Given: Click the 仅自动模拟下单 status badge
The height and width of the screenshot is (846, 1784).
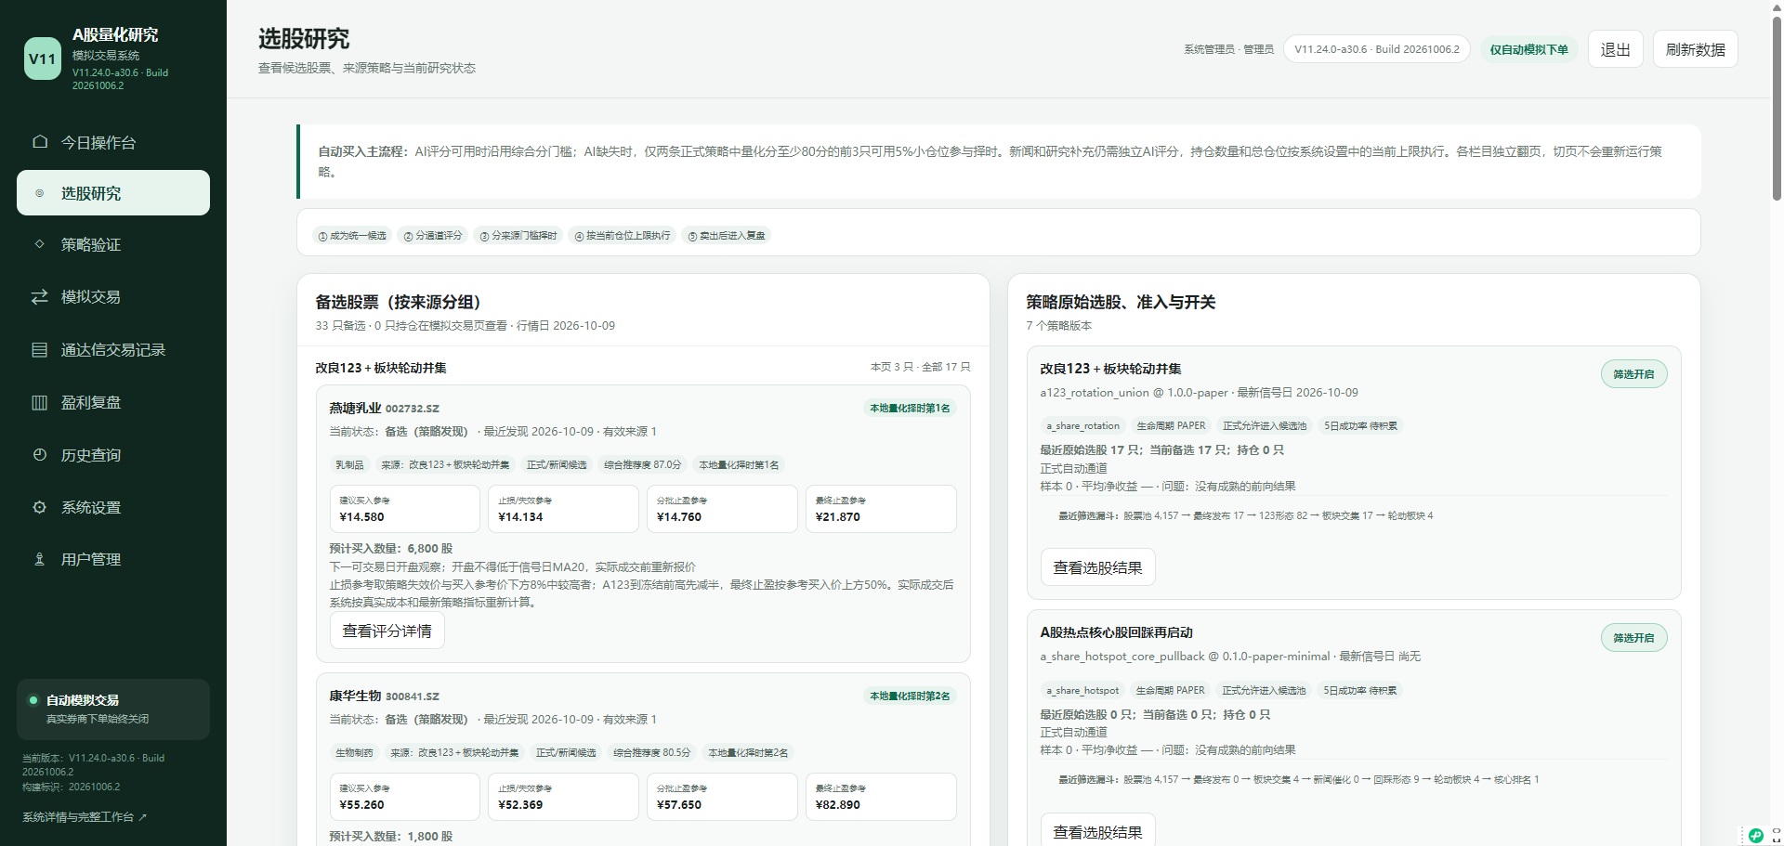Looking at the screenshot, I should point(1528,49).
